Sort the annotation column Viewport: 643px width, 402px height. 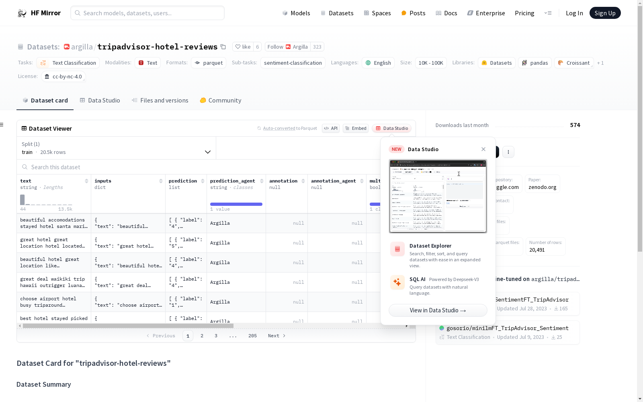pyautogui.click(x=303, y=181)
